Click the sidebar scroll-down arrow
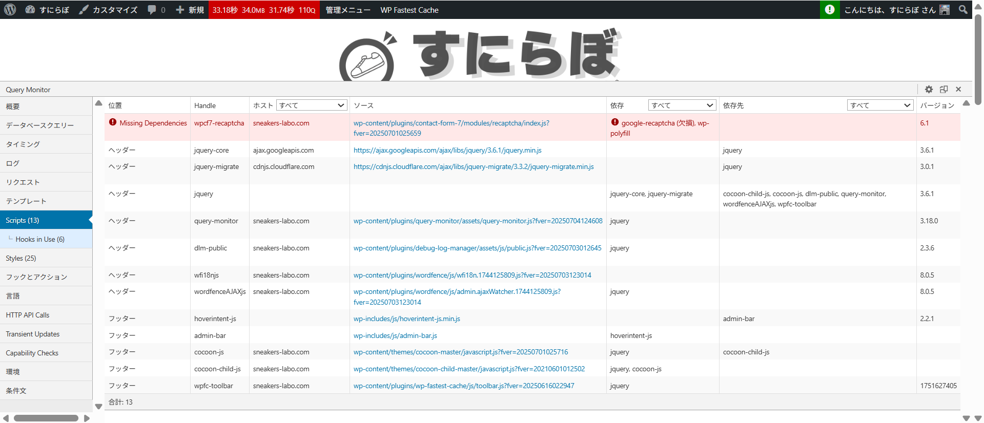 coord(98,407)
